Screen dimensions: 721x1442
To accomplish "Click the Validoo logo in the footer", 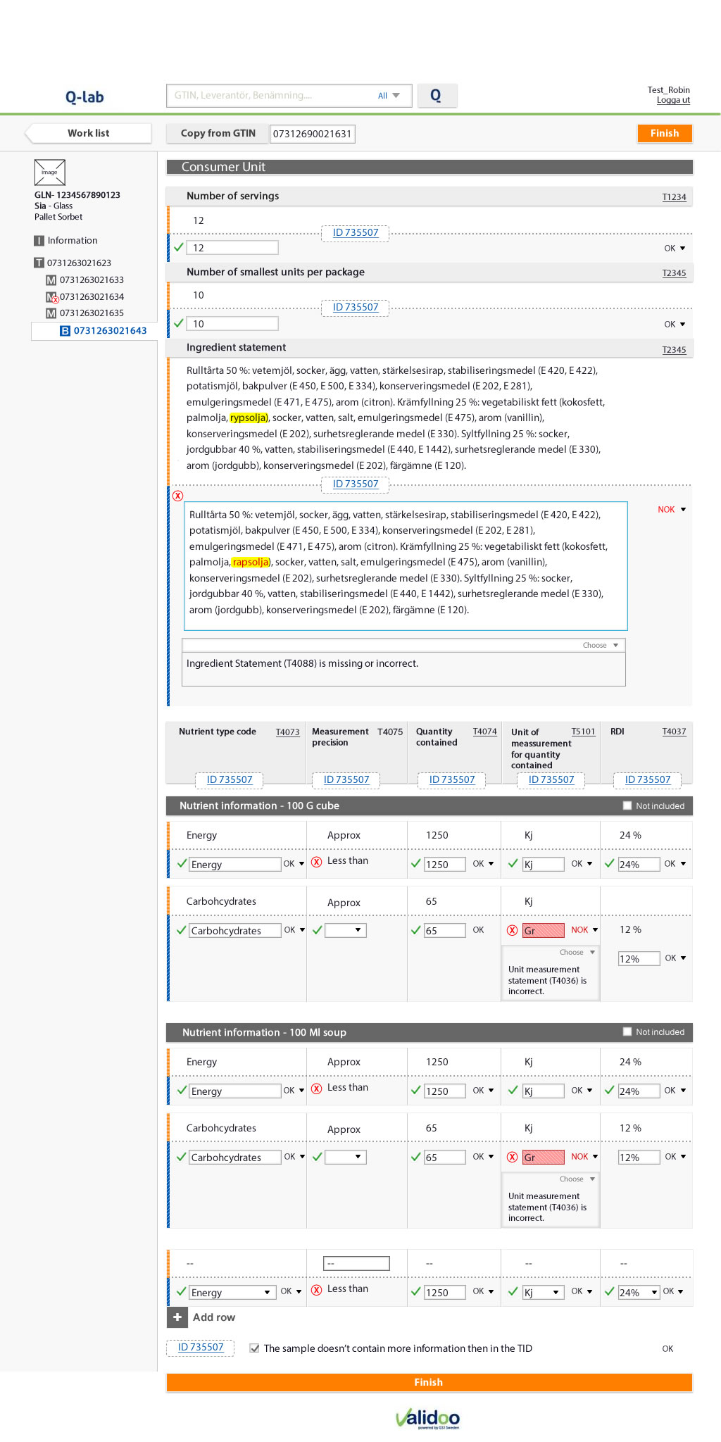I will pos(428,1418).
